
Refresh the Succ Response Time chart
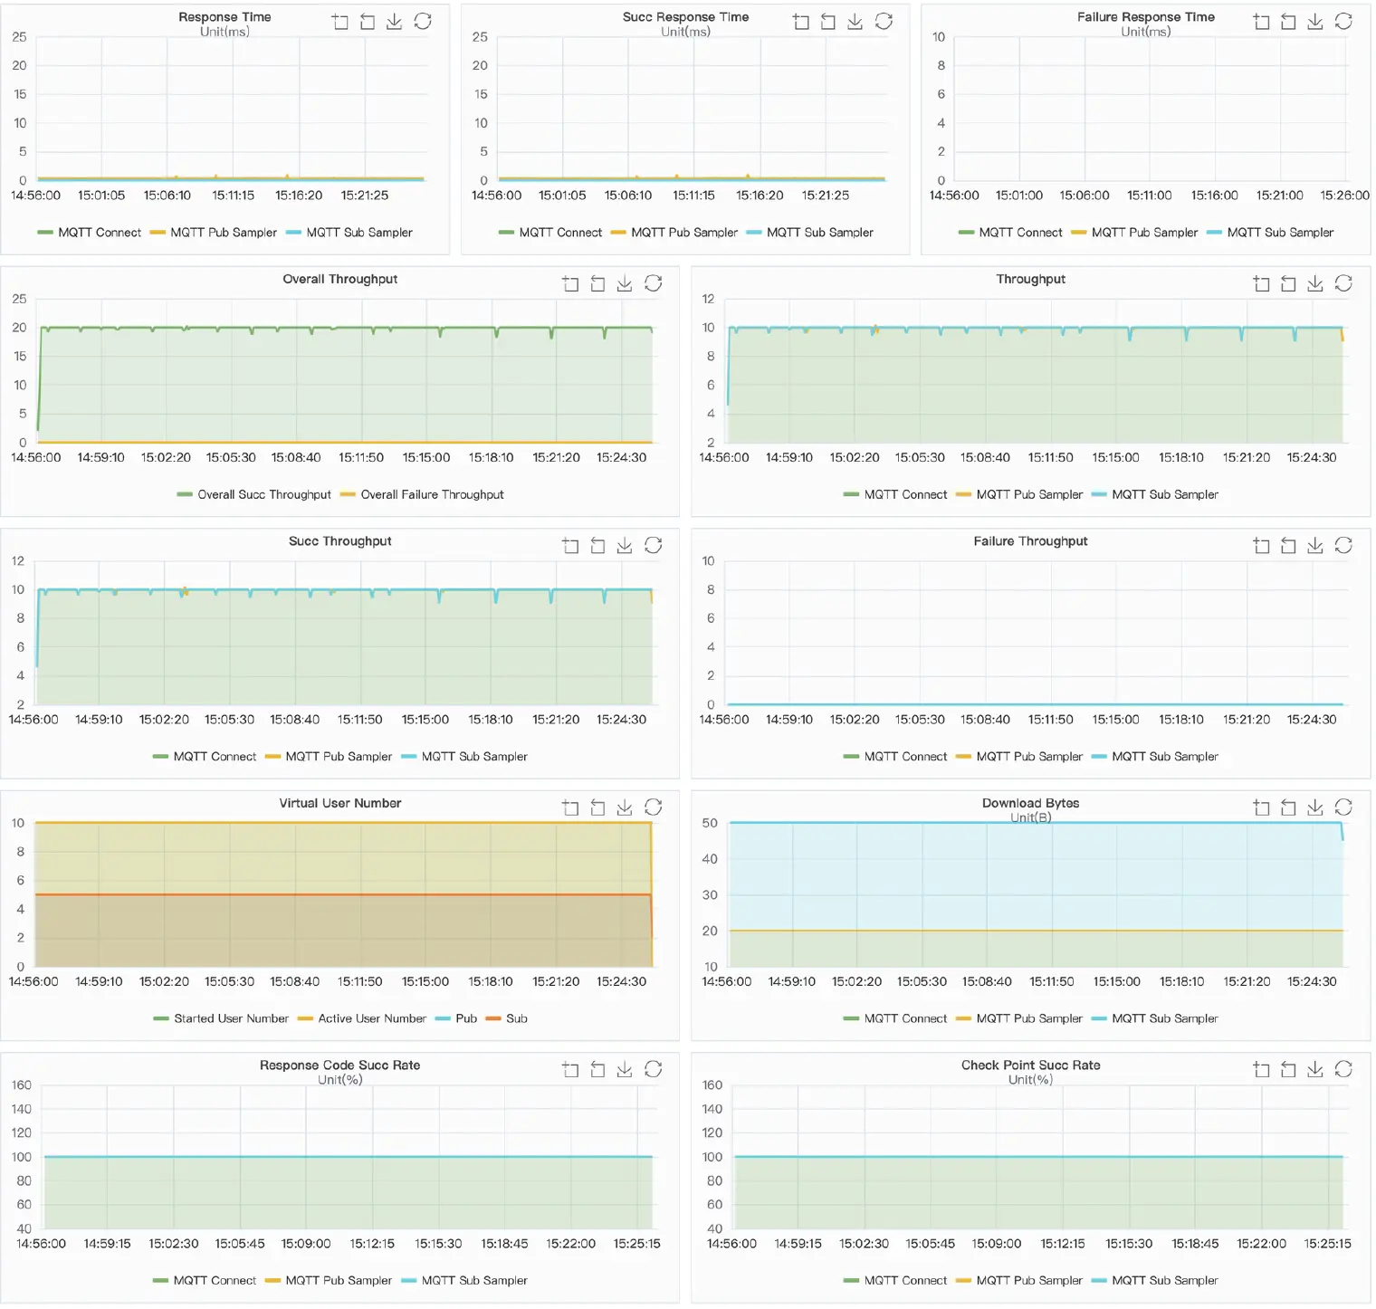pos(884,22)
